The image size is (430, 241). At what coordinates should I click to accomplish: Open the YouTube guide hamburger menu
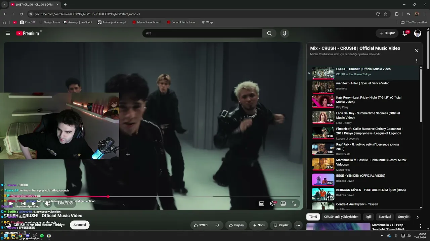(8, 33)
